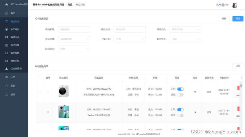Image resolution: width=245 pixels, height=137 pixels.
Task: Toggle 新品 switch for washing machine product
Action: pyautogui.click(x=180, y=95)
